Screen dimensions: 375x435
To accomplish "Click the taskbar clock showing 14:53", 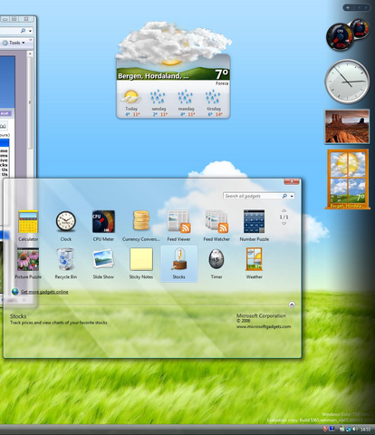I will pos(365,430).
